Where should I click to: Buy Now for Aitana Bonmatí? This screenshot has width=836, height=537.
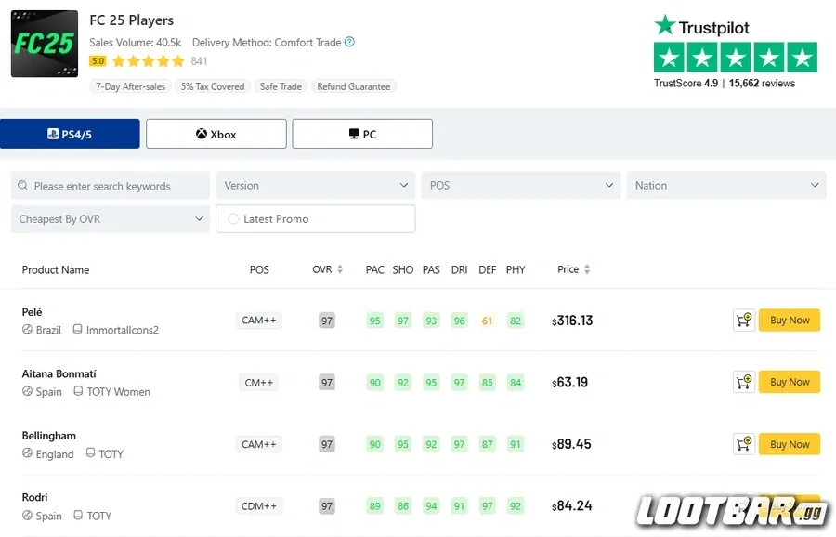(790, 383)
